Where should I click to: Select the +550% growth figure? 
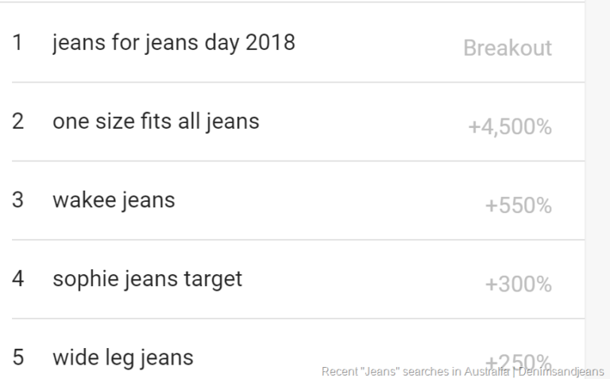click(x=518, y=206)
